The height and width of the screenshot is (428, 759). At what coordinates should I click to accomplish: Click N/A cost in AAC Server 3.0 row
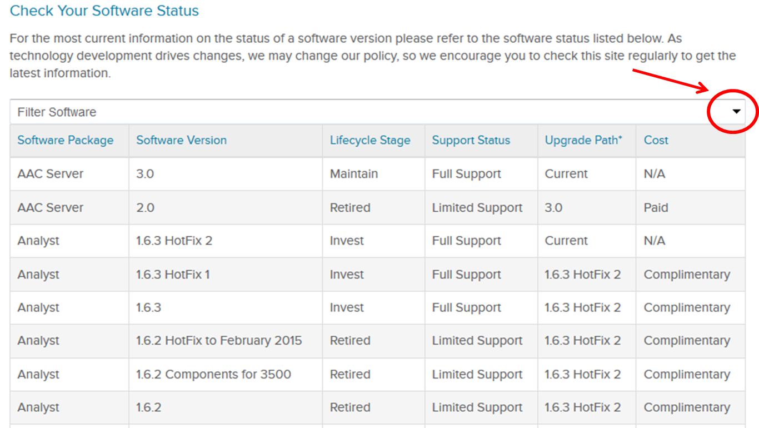pyautogui.click(x=655, y=174)
